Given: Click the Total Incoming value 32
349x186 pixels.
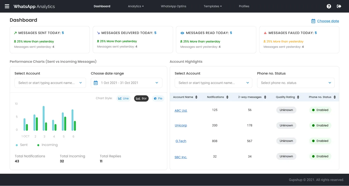Looking at the screenshot, I should pyautogui.click(x=62, y=161).
